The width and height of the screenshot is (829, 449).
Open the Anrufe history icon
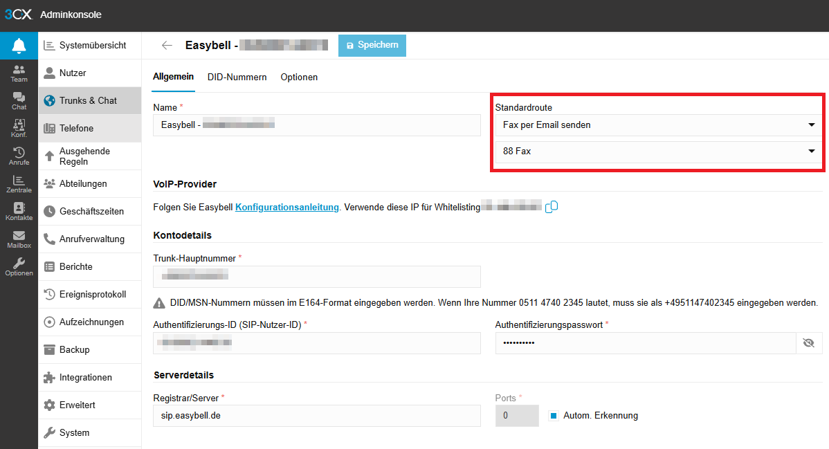pyautogui.click(x=19, y=156)
